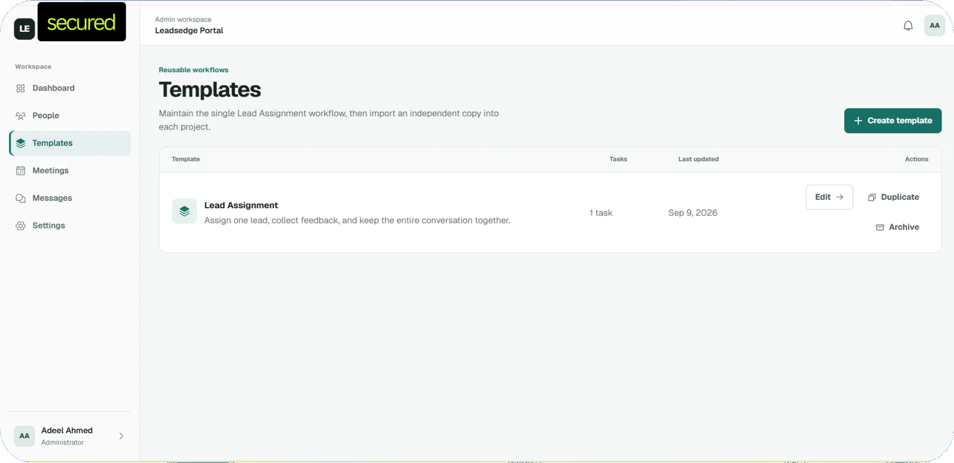Open Messages in the sidebar

pyautogui.click(x=70, y=198)
